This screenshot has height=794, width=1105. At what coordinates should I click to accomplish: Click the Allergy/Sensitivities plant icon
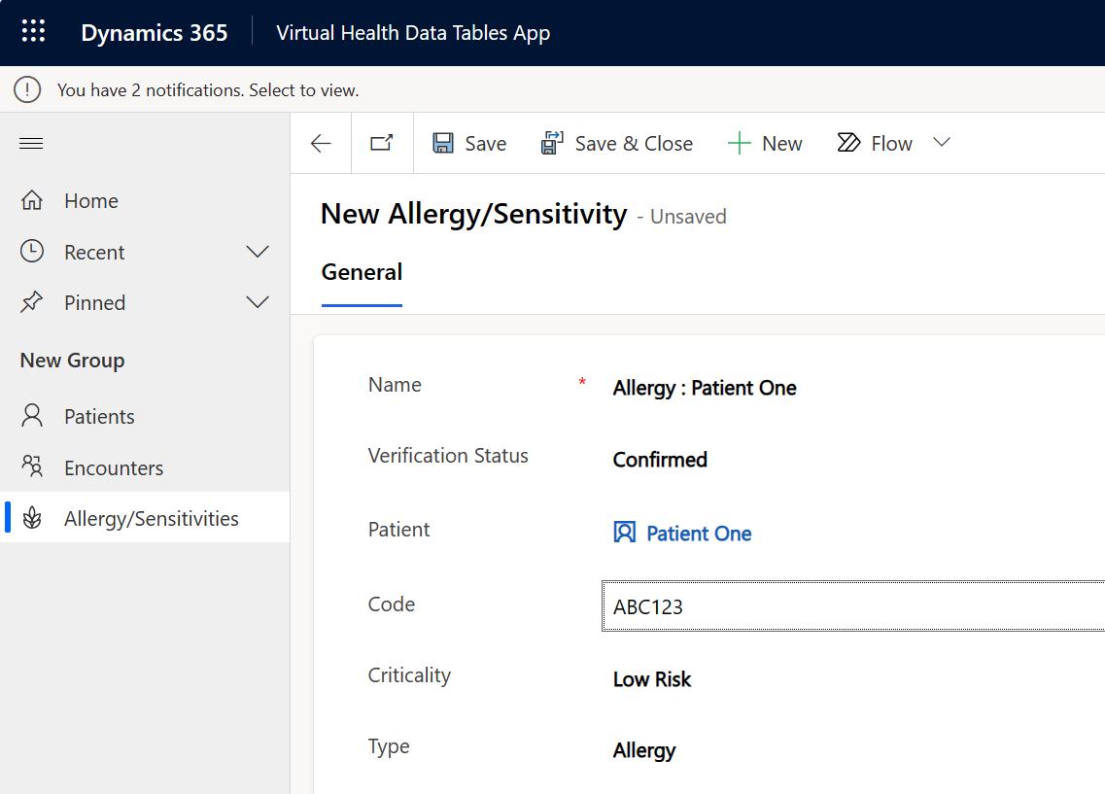32,518
